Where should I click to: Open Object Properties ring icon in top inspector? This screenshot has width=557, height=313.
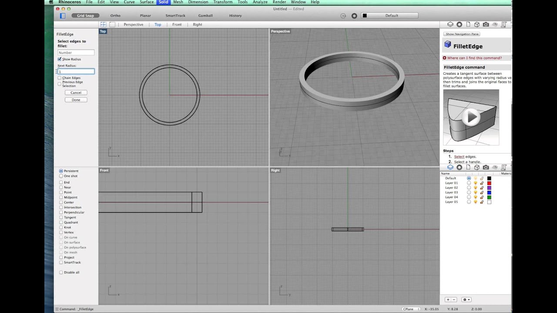459,24
